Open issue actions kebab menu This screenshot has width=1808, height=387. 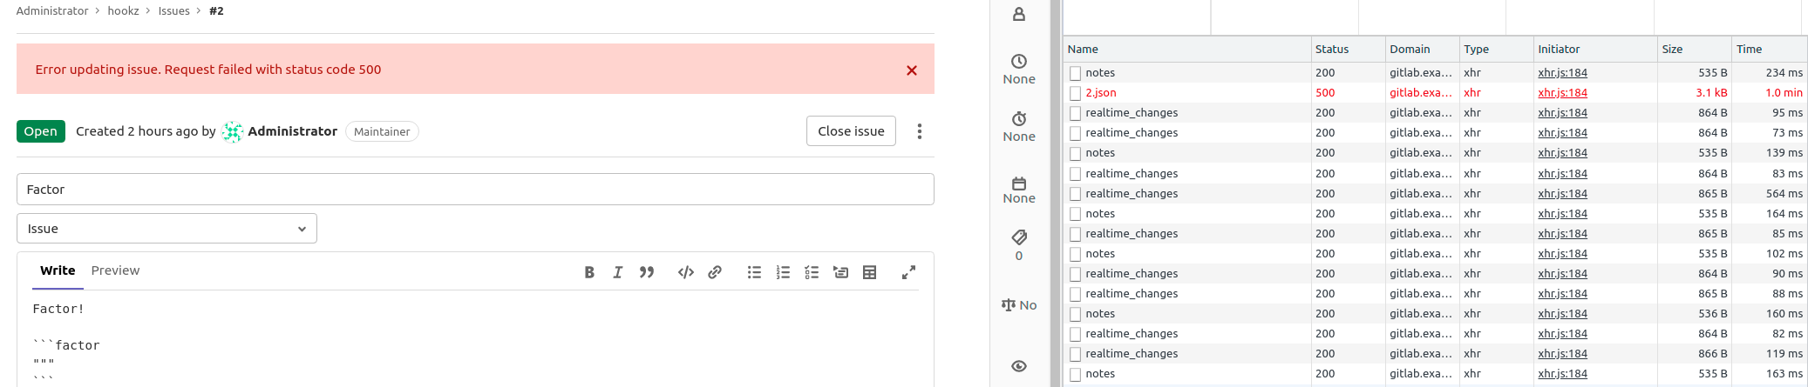coord(920,131)
